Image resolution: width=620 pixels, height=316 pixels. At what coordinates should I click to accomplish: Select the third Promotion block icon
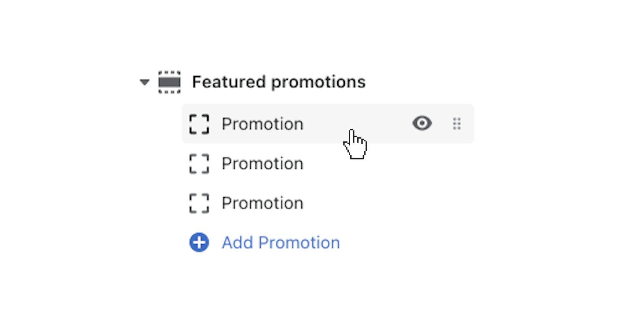tap(199, 203)
